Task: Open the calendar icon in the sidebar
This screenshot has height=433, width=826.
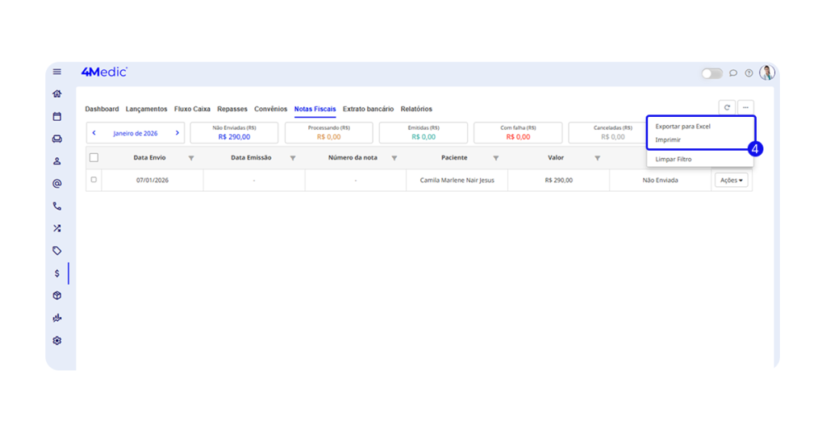Action: [57, 116]
